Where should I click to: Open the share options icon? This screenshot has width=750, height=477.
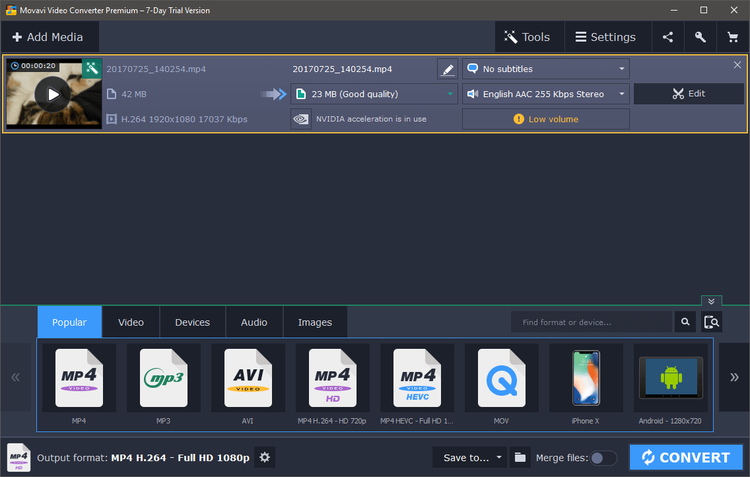667,36
